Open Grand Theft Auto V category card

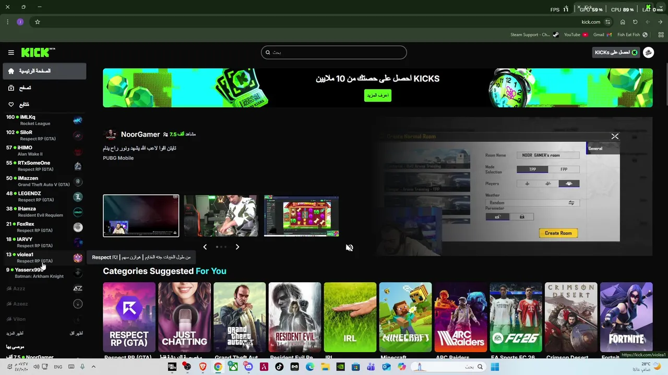(x=240, y=317)
